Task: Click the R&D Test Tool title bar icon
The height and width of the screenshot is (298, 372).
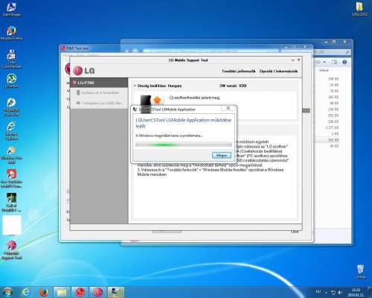Action: pos(63,48)
